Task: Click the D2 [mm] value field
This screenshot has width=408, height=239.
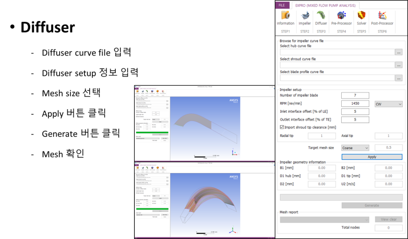Action: (322, 184)
